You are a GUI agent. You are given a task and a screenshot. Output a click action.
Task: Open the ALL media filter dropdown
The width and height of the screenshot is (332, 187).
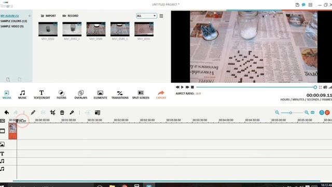[146, 16]
